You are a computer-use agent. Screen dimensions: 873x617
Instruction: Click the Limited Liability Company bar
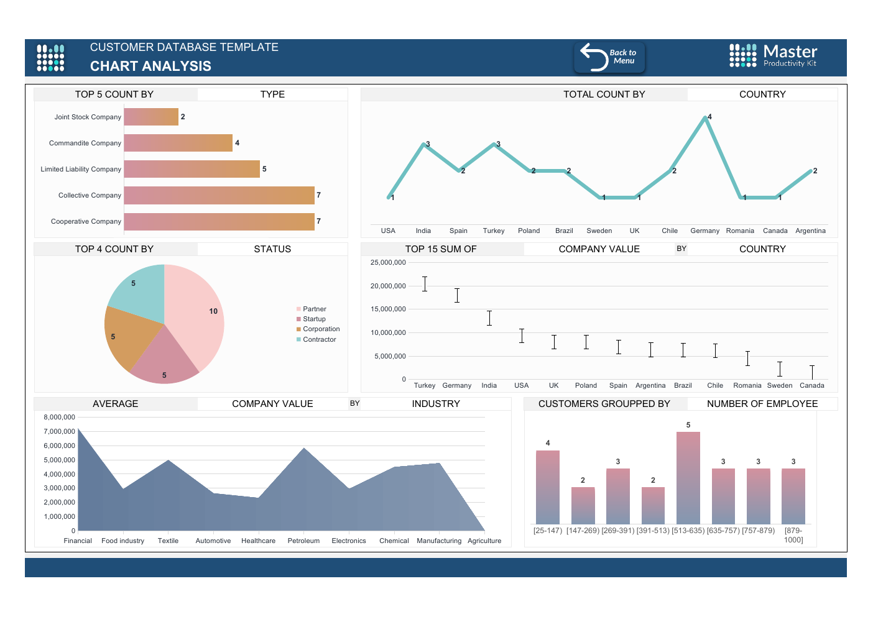pyautogui.click(x=192, y=169)
